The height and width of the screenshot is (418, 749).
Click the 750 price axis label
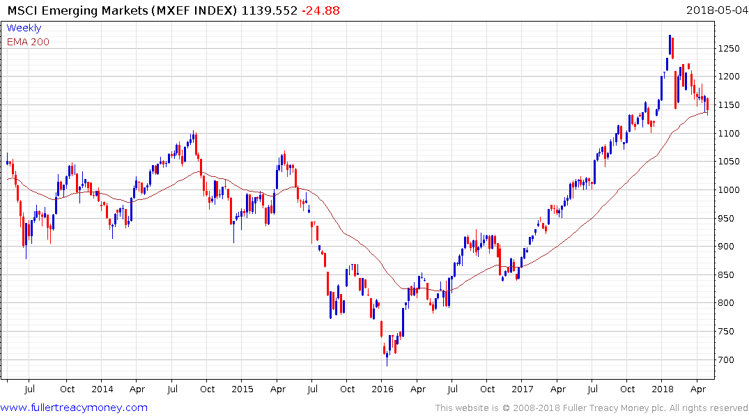click(726, 332)
